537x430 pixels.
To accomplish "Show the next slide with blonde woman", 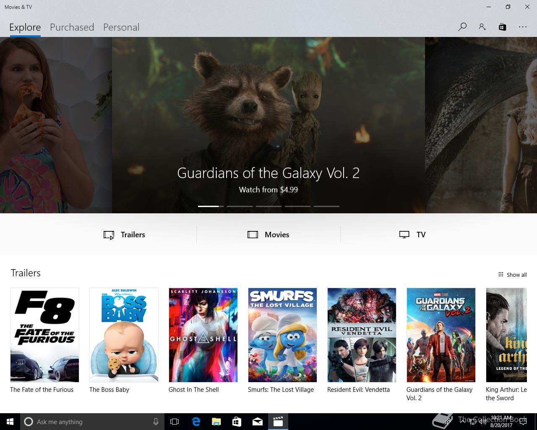I will (x=481, y=125).
